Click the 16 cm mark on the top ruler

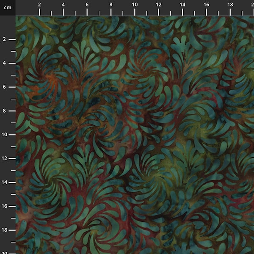coord(206,5)
